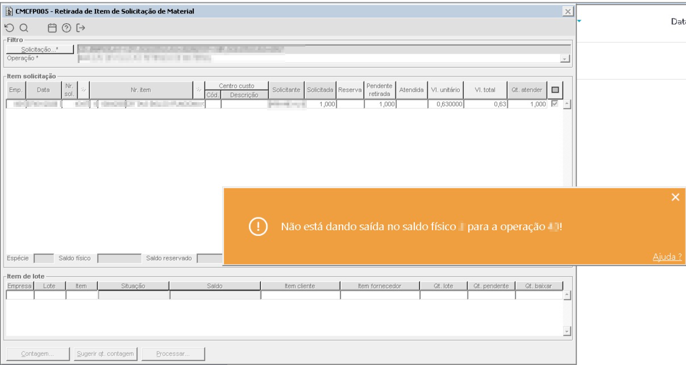This screenshot has width=686, height=365.
Task: Click the Solicitação...* button
Action: pos(39,49)
